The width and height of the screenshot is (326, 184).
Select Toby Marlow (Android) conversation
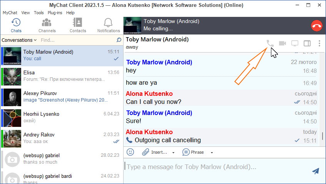click(62, 56)
